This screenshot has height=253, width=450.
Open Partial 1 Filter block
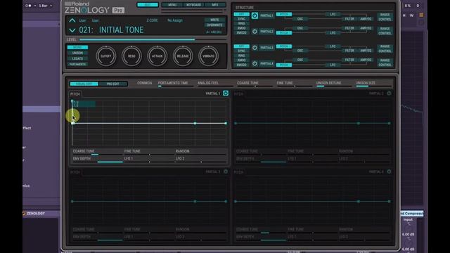pos(349,19)
